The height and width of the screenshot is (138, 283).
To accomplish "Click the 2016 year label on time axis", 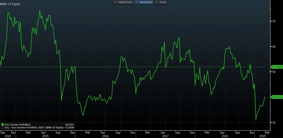I will click(105, 136).
